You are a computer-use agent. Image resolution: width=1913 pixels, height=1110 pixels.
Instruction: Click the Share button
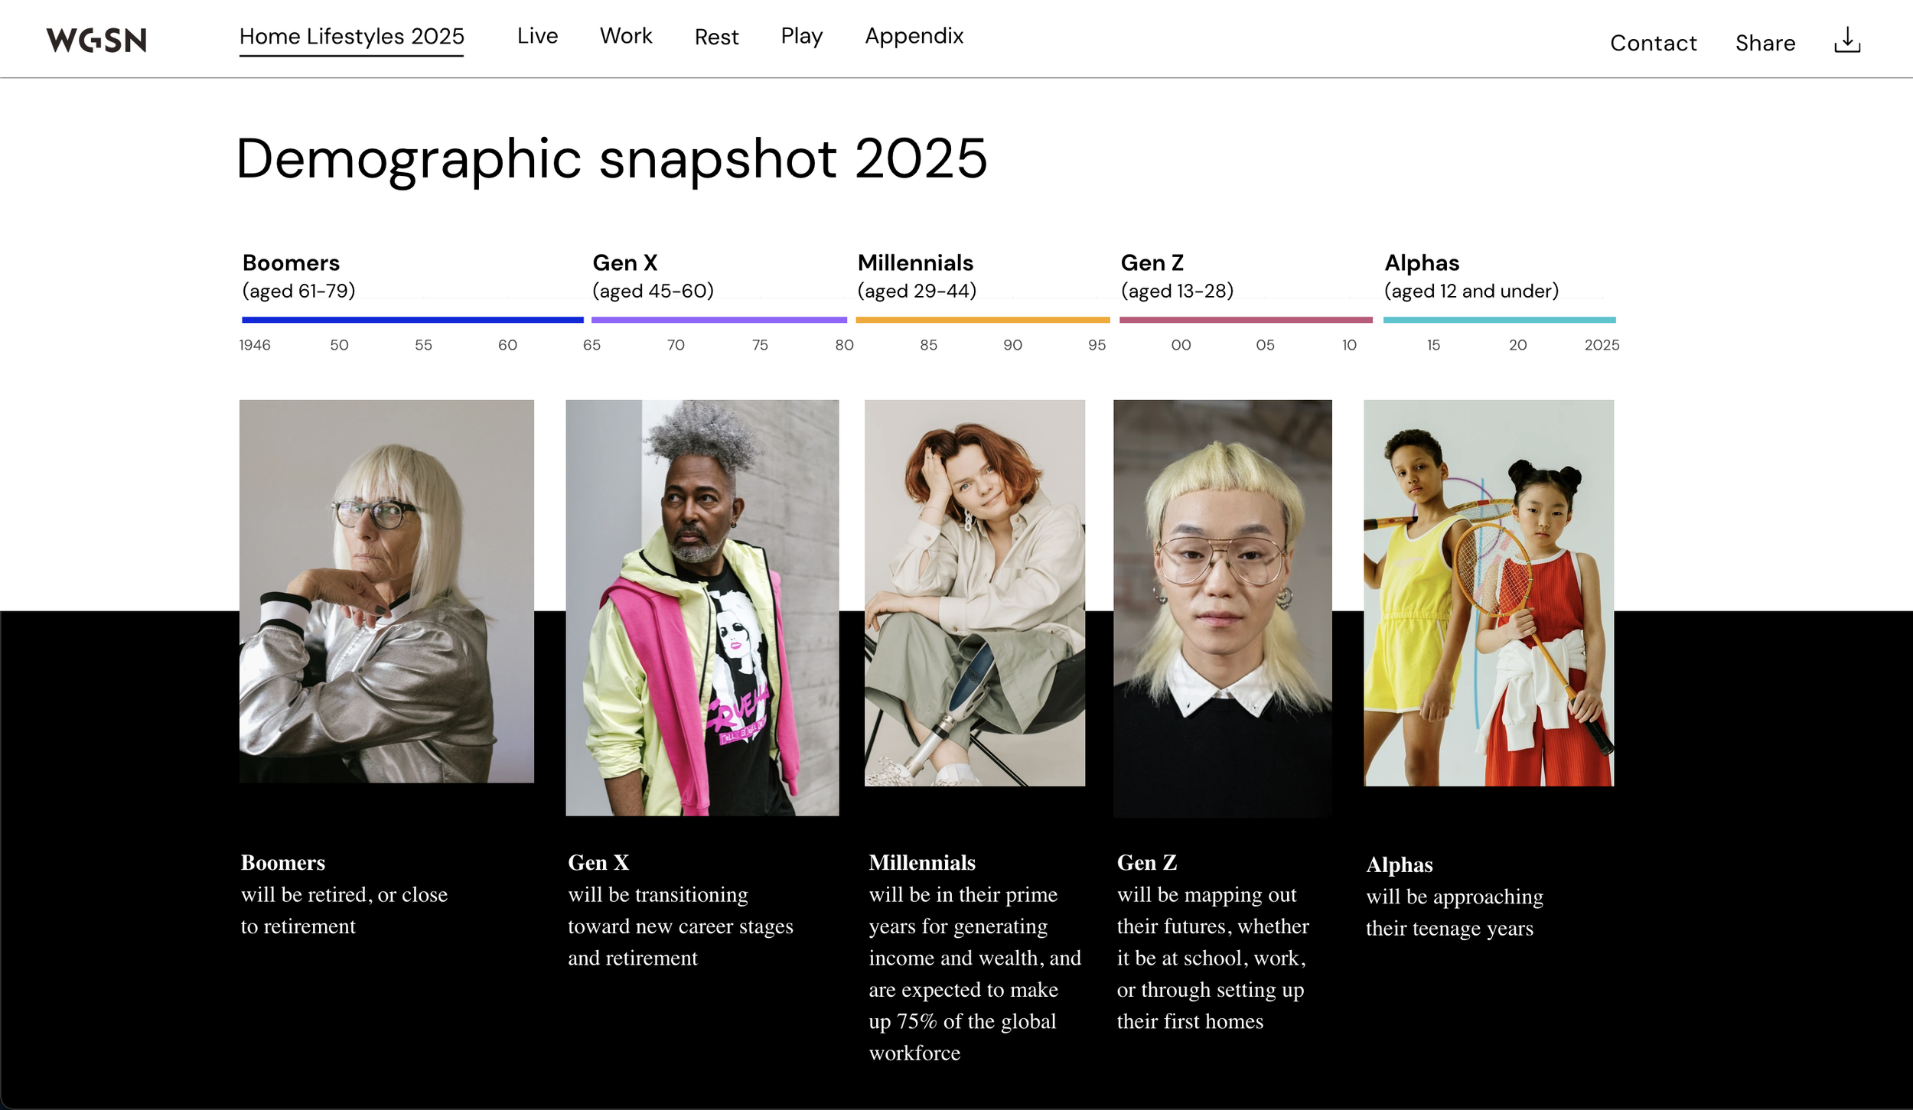pyautogui.click(x=1765, y=43)
